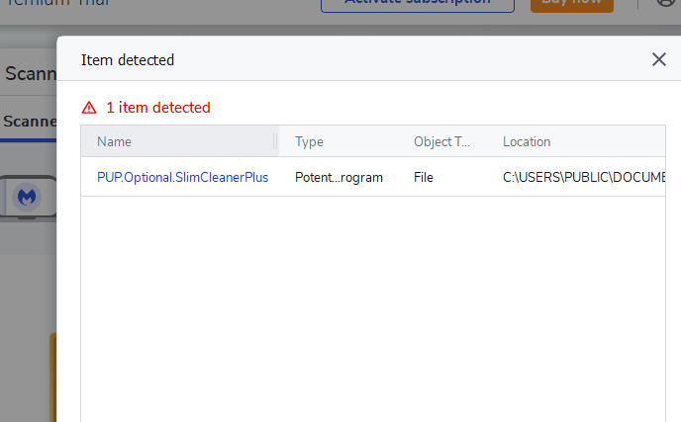Sort by Object T... column header
This screenshot has height=422, width=681.
click(x=441, y=142)
